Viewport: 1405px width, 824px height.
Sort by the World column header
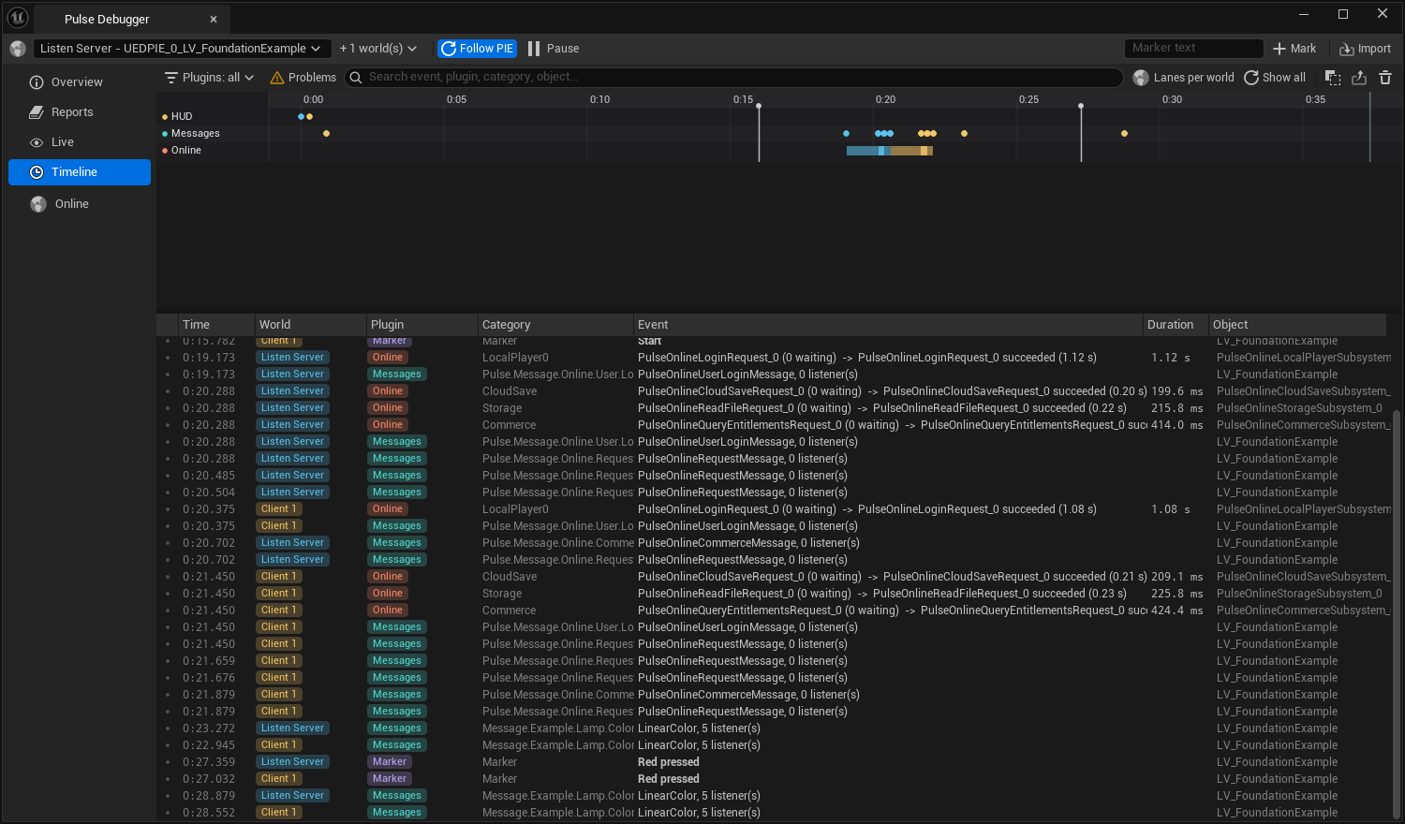point(310,325)
